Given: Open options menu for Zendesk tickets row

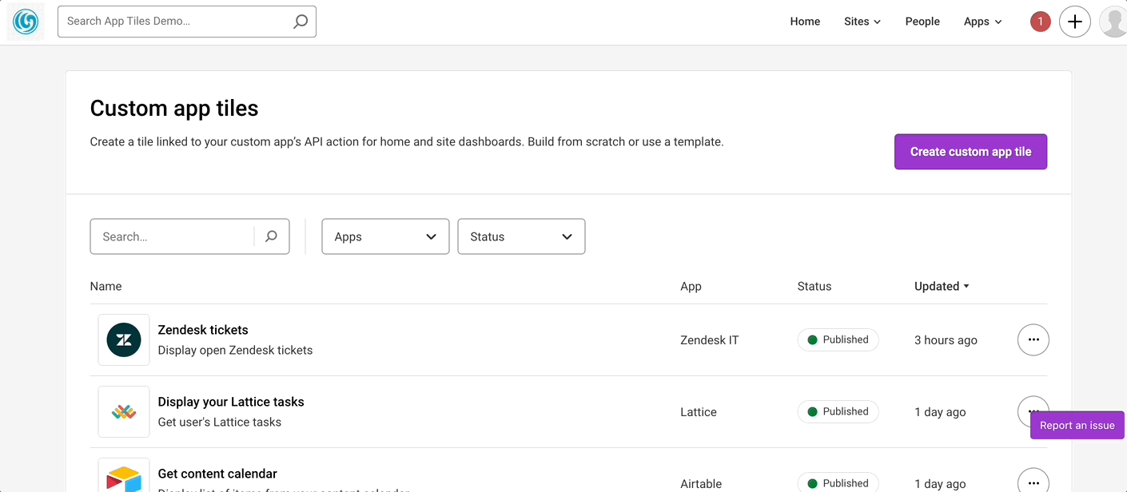Looking at the screenshot, I should 1033,339.
